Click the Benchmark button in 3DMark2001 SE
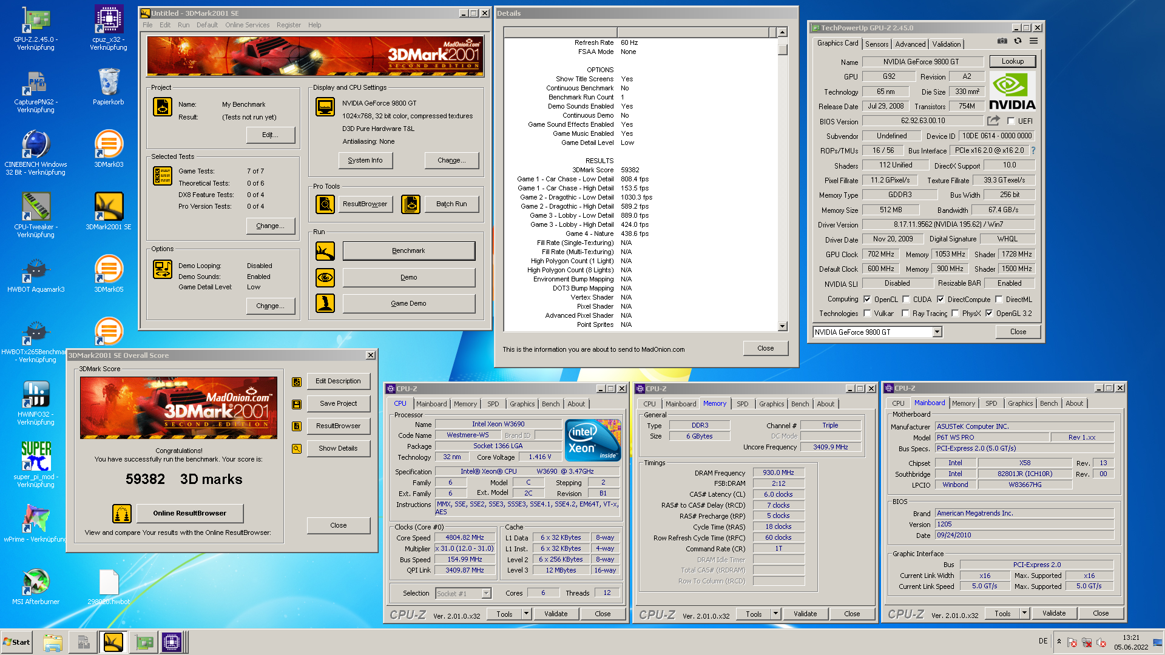 pos(408,251)
